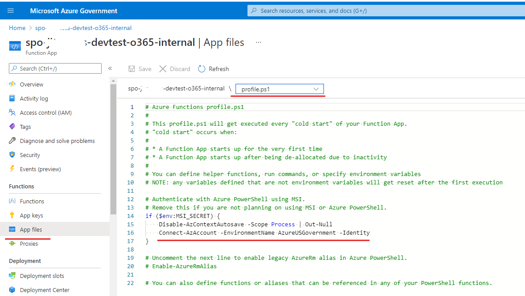Viewport: 525px width, 296px height.
Task: Collapse the sidebar with double chevron
Action: click(110, 68)
